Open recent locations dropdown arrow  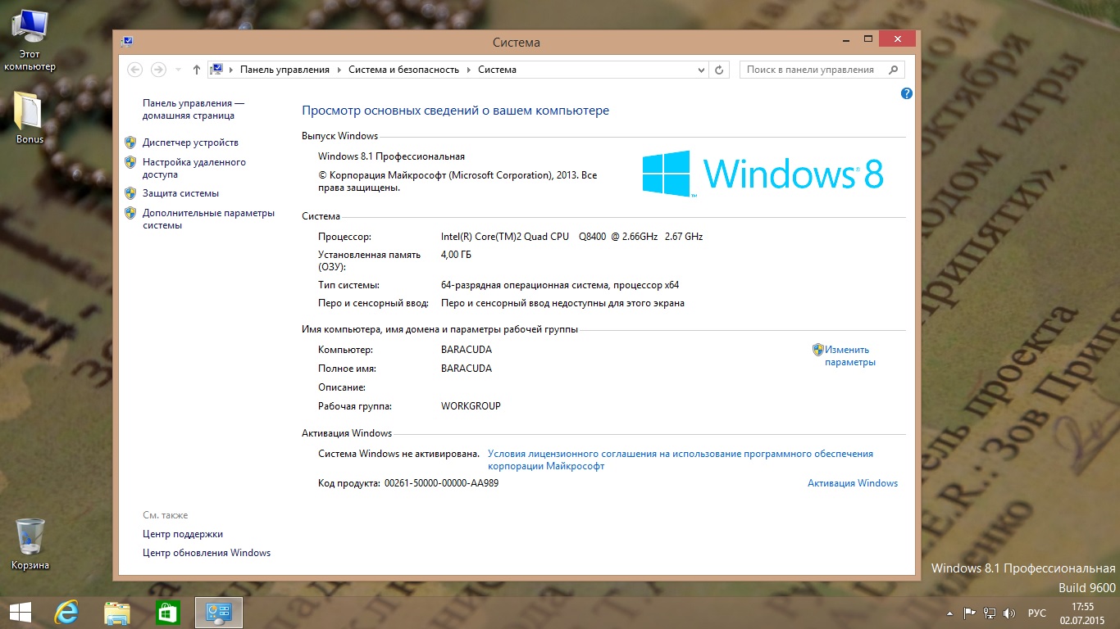tap(179, 70)
